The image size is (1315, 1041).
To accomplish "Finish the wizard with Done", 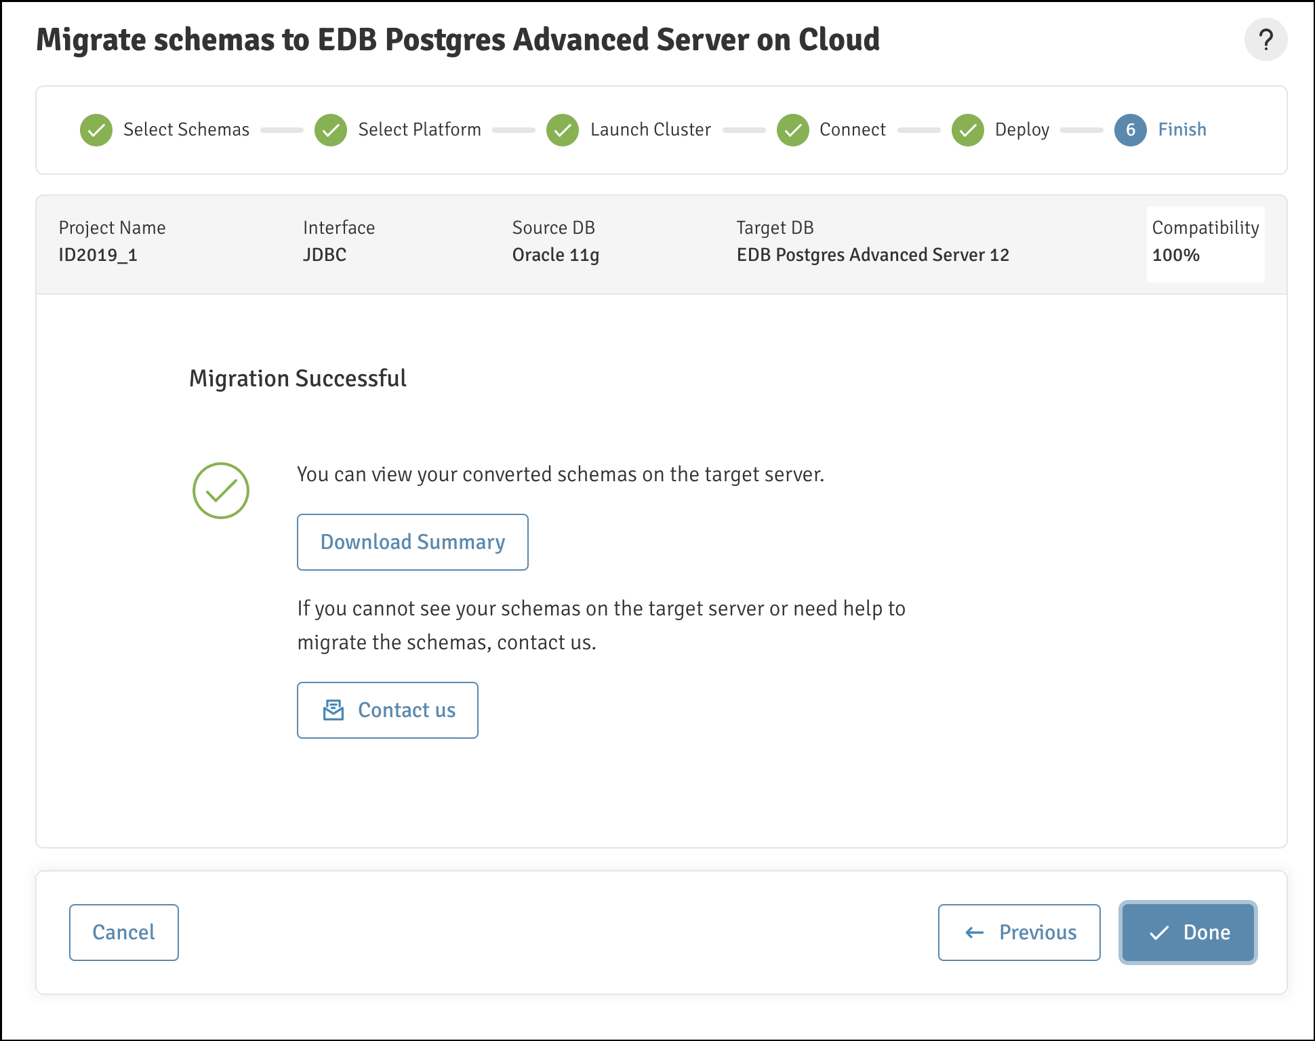I will pos(1188,933).
